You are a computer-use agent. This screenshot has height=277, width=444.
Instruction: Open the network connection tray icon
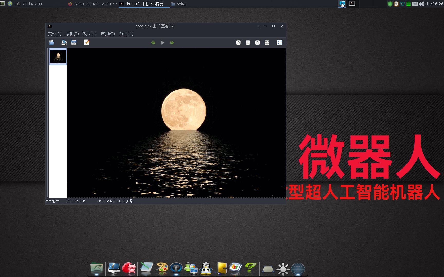point(402,4)
